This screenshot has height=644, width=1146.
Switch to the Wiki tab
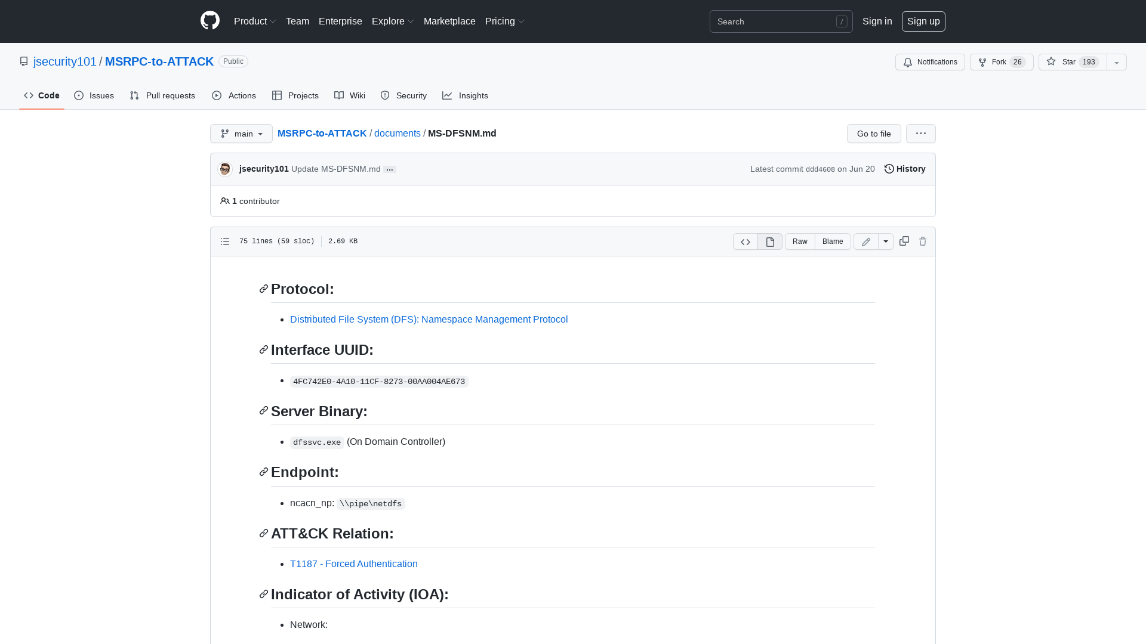[x=350, y=95]
